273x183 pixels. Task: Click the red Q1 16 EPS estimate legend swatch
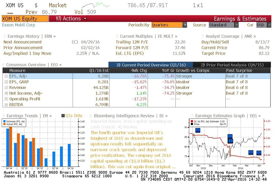click(x=192, y=121)
